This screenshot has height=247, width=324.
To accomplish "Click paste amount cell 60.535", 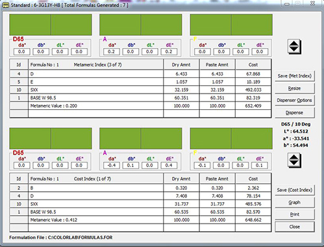I will (x=218, y=212).
